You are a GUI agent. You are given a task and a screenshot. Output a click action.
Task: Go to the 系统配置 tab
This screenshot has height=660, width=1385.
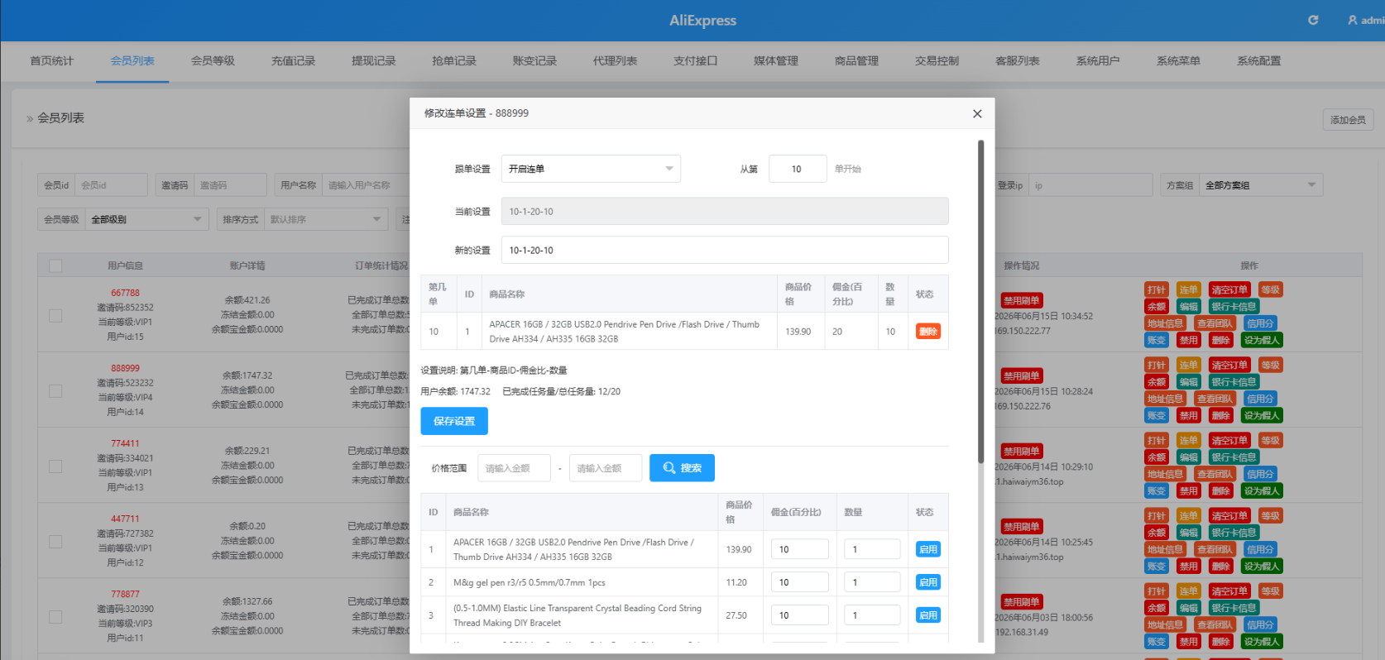coord(1258,61)
